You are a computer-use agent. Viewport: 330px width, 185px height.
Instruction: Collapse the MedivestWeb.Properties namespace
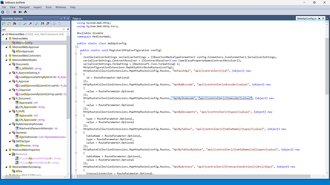pyautogui.click(x=6, y=150)
